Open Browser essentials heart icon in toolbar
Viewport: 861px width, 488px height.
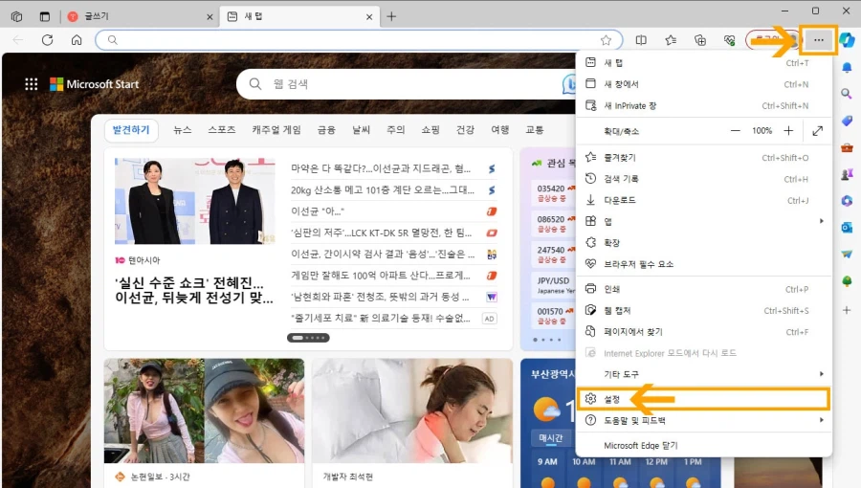pyautogui.click(x=729, y=40)
